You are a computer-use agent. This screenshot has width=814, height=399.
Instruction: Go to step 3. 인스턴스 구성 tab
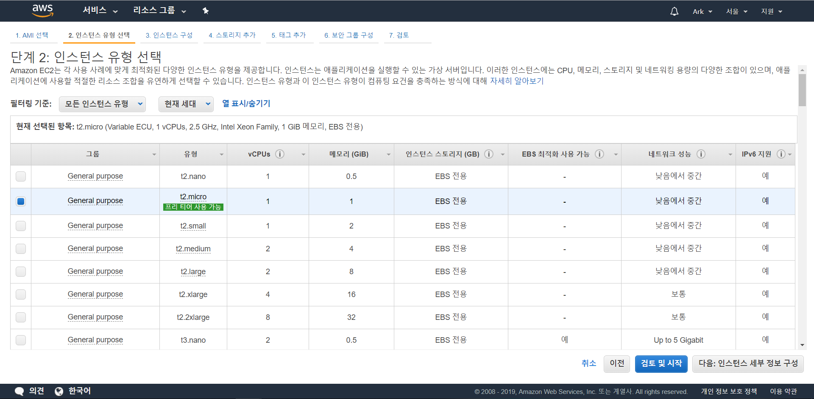[169, 35]
